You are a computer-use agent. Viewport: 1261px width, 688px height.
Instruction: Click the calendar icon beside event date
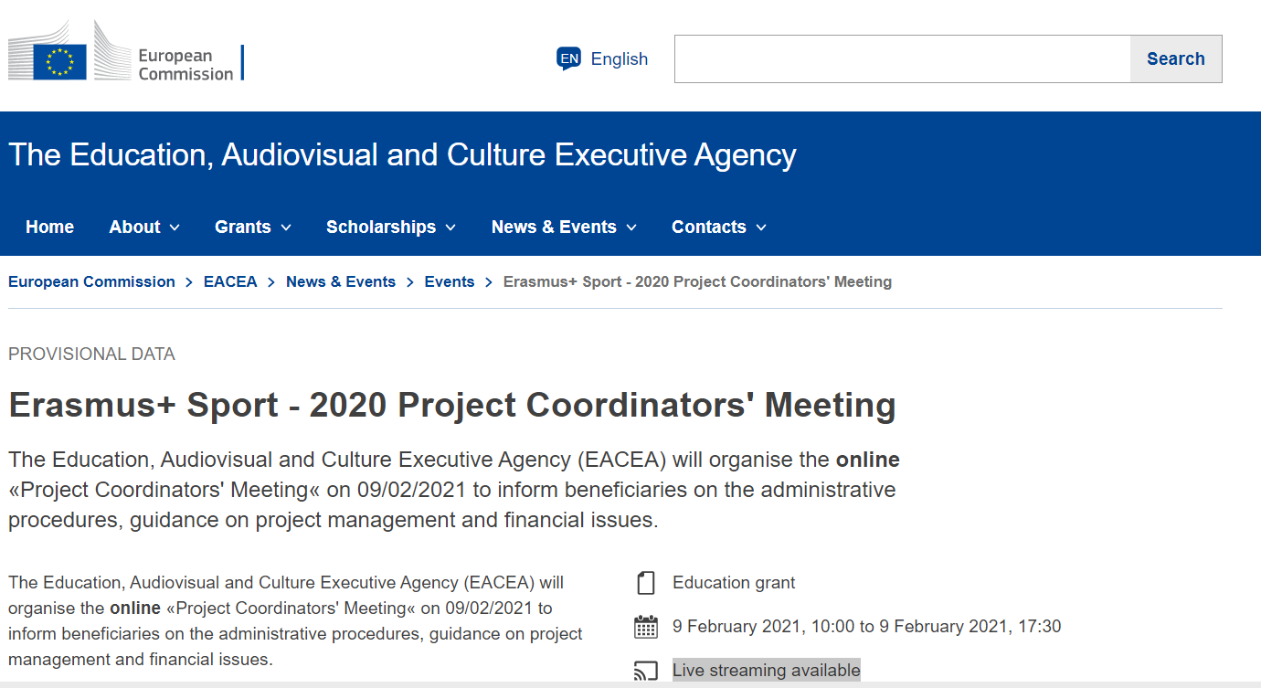645,627
